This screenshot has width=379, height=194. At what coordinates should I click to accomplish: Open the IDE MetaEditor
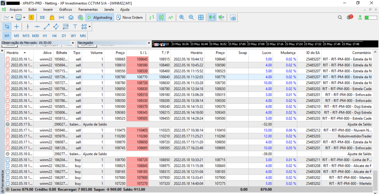43,17
